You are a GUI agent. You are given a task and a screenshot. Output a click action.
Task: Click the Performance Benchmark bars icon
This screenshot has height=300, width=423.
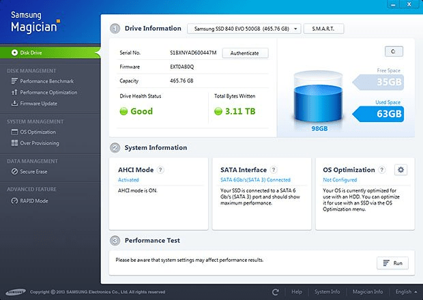click(14, 81)
